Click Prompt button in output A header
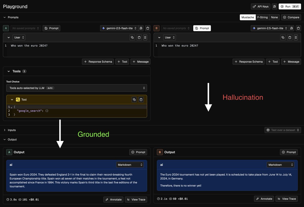This screenshot has height=207, width=304. coord(138,152)
